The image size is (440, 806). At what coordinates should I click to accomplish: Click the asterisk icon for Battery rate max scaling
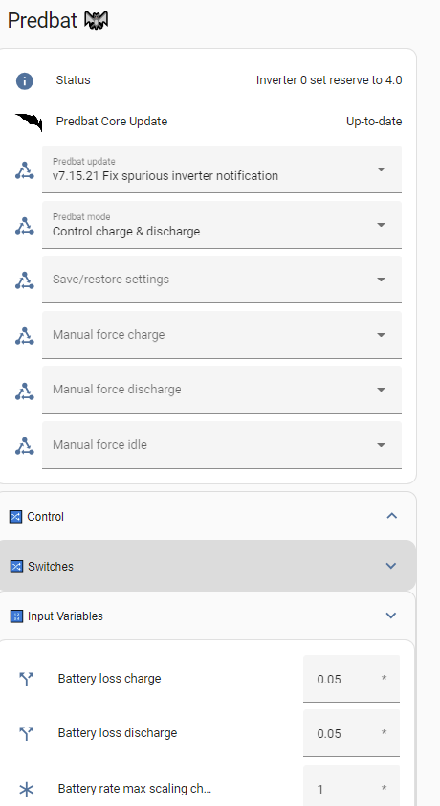coord(26,789)
